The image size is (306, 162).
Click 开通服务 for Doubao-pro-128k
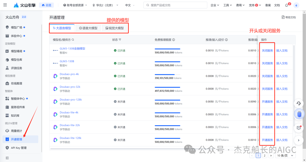pyautogui.click(x=267, y=102)
